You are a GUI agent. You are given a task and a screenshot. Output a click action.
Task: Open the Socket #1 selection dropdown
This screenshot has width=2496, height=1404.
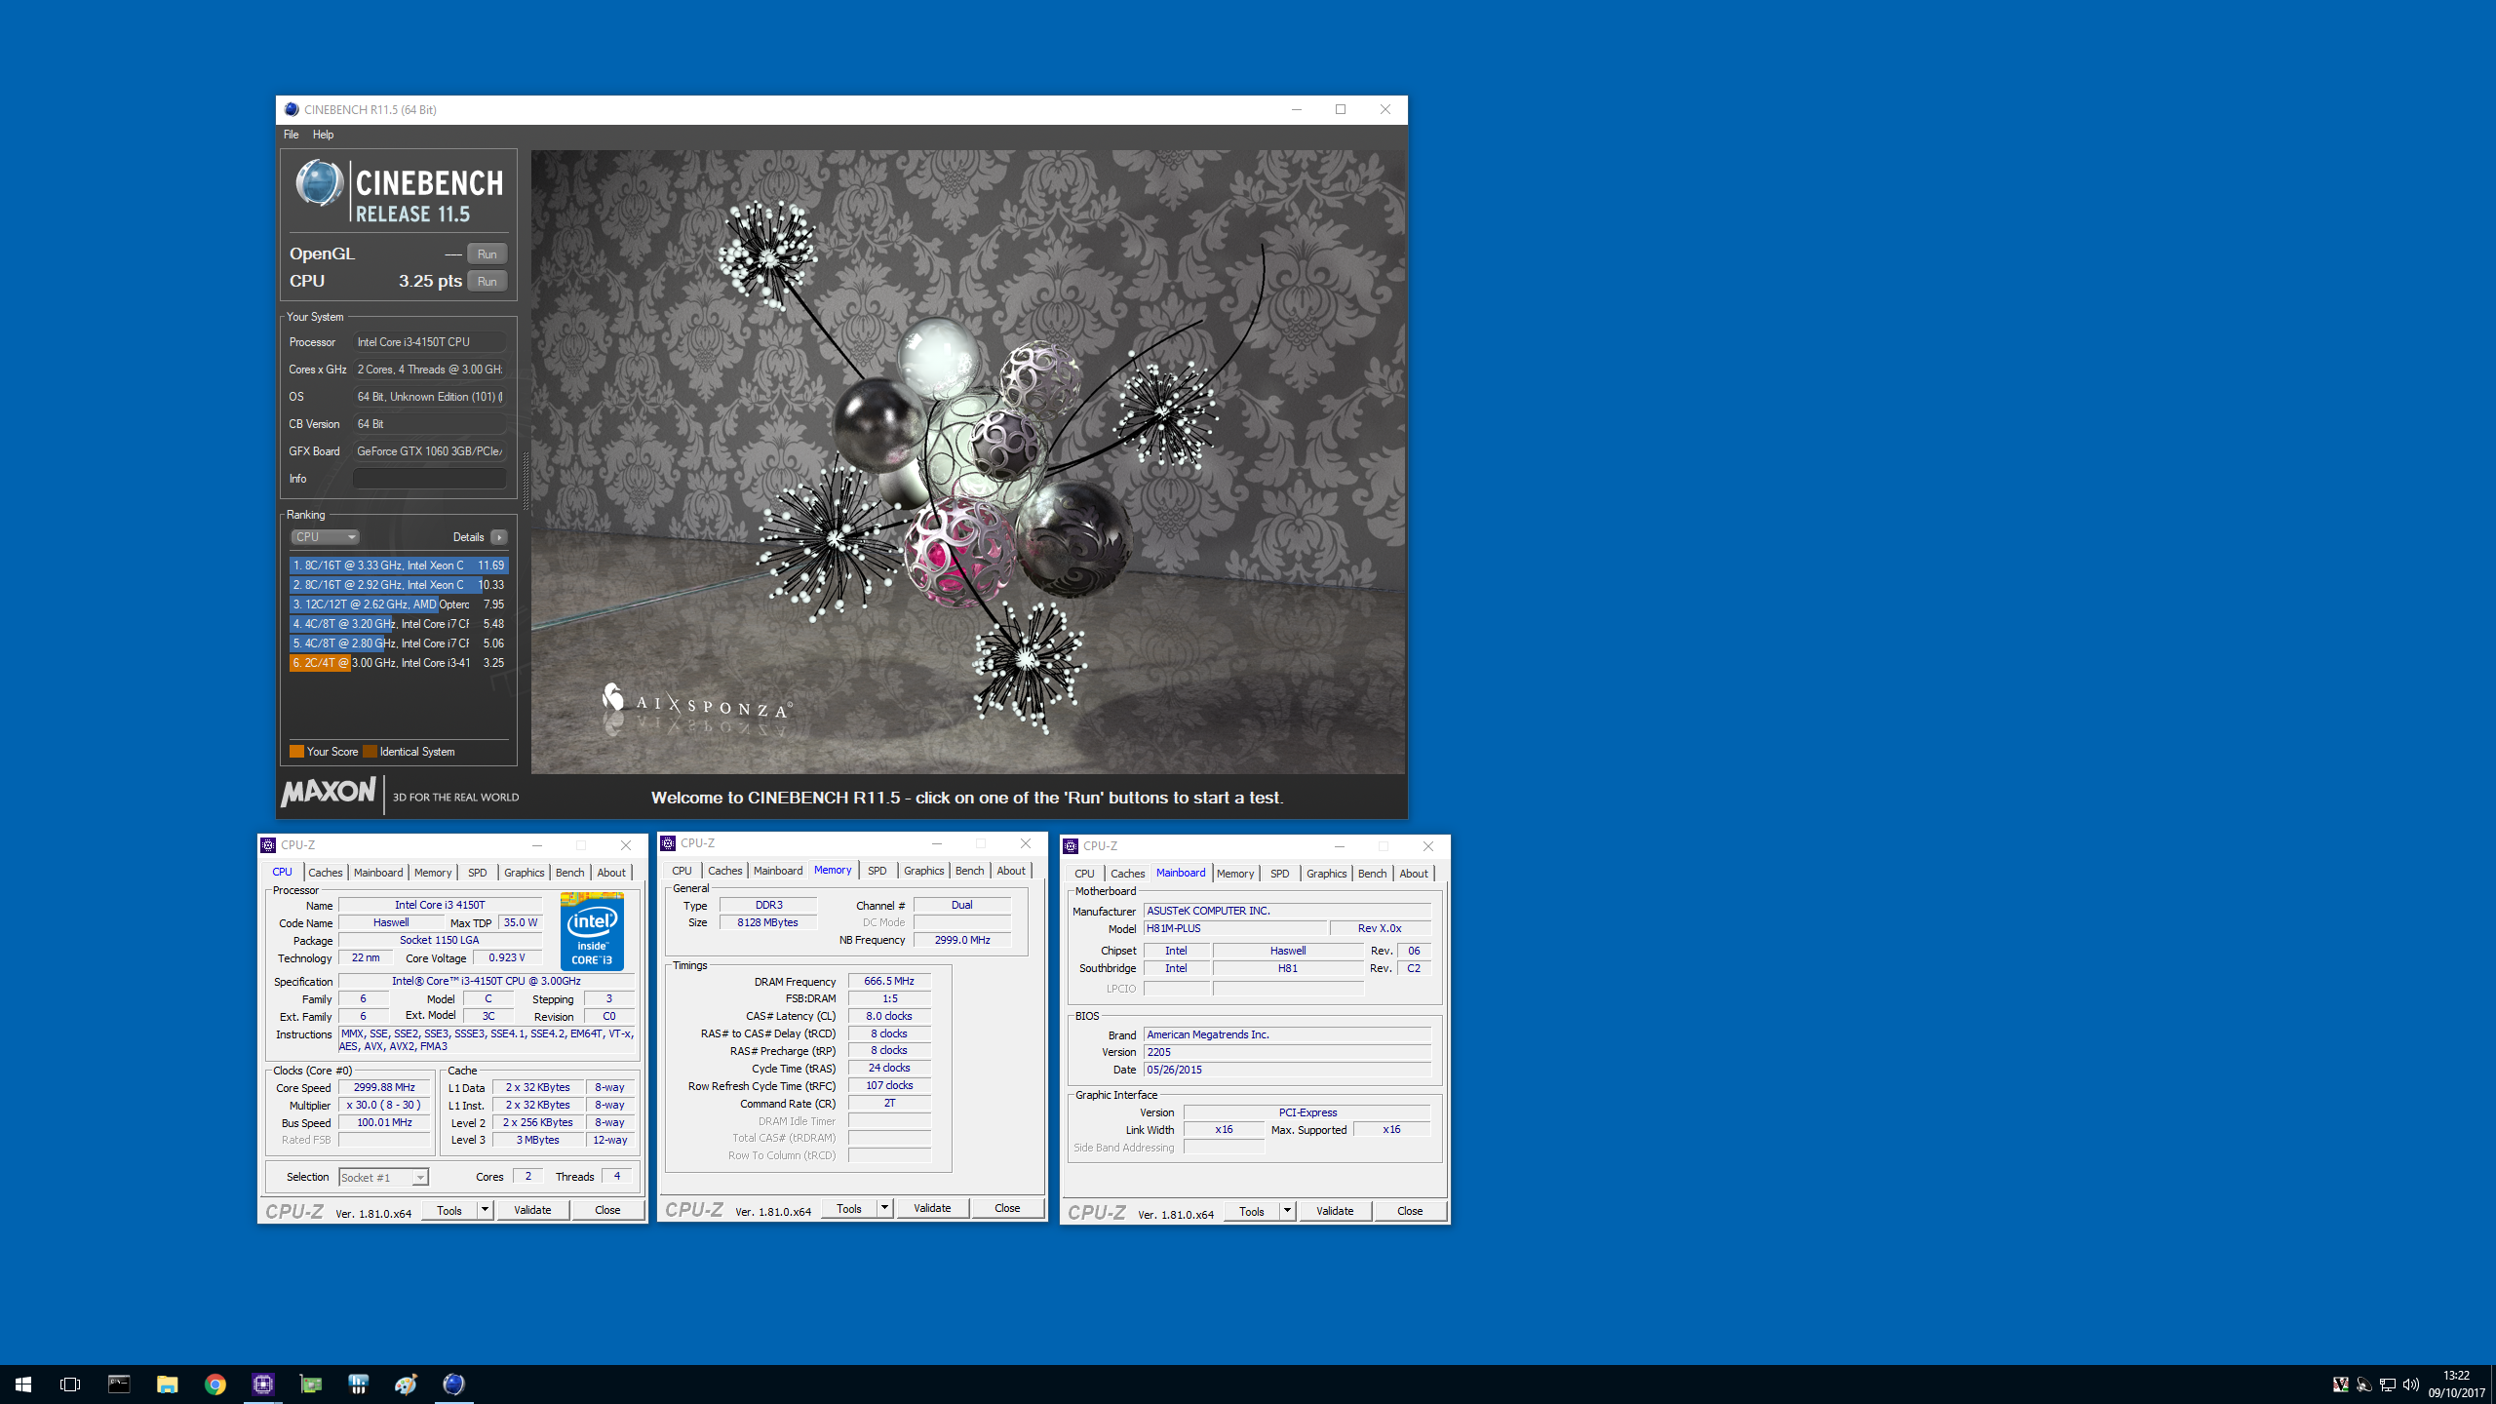click(383, 1178)
